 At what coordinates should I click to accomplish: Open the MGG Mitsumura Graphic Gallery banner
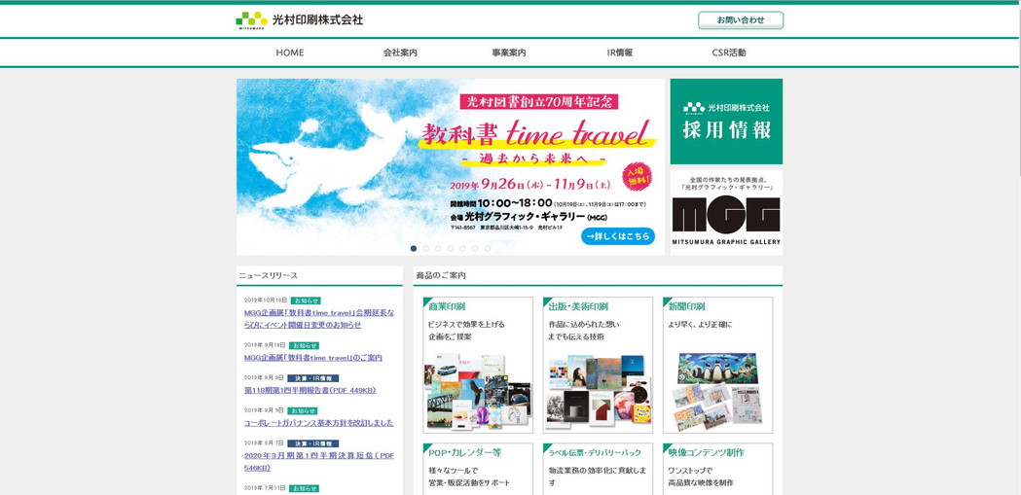726,213
